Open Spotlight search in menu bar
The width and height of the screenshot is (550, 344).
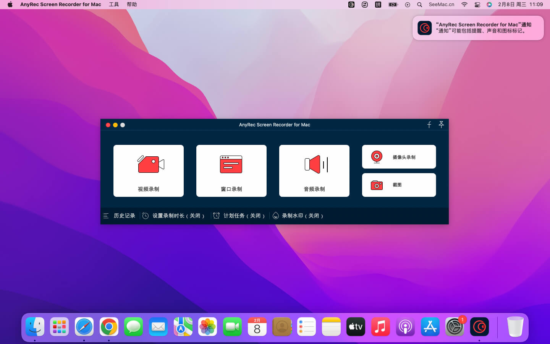point(419,5)
